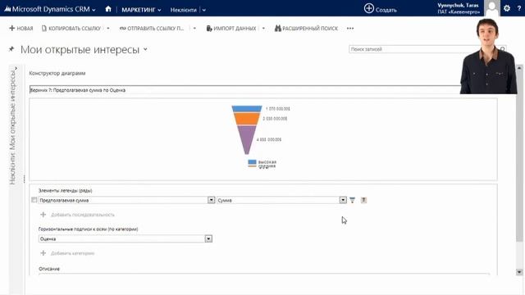This screenshot has height=295, width=525.
Task: Click the Vynnychuk, Taras user name
Action: 458,6
